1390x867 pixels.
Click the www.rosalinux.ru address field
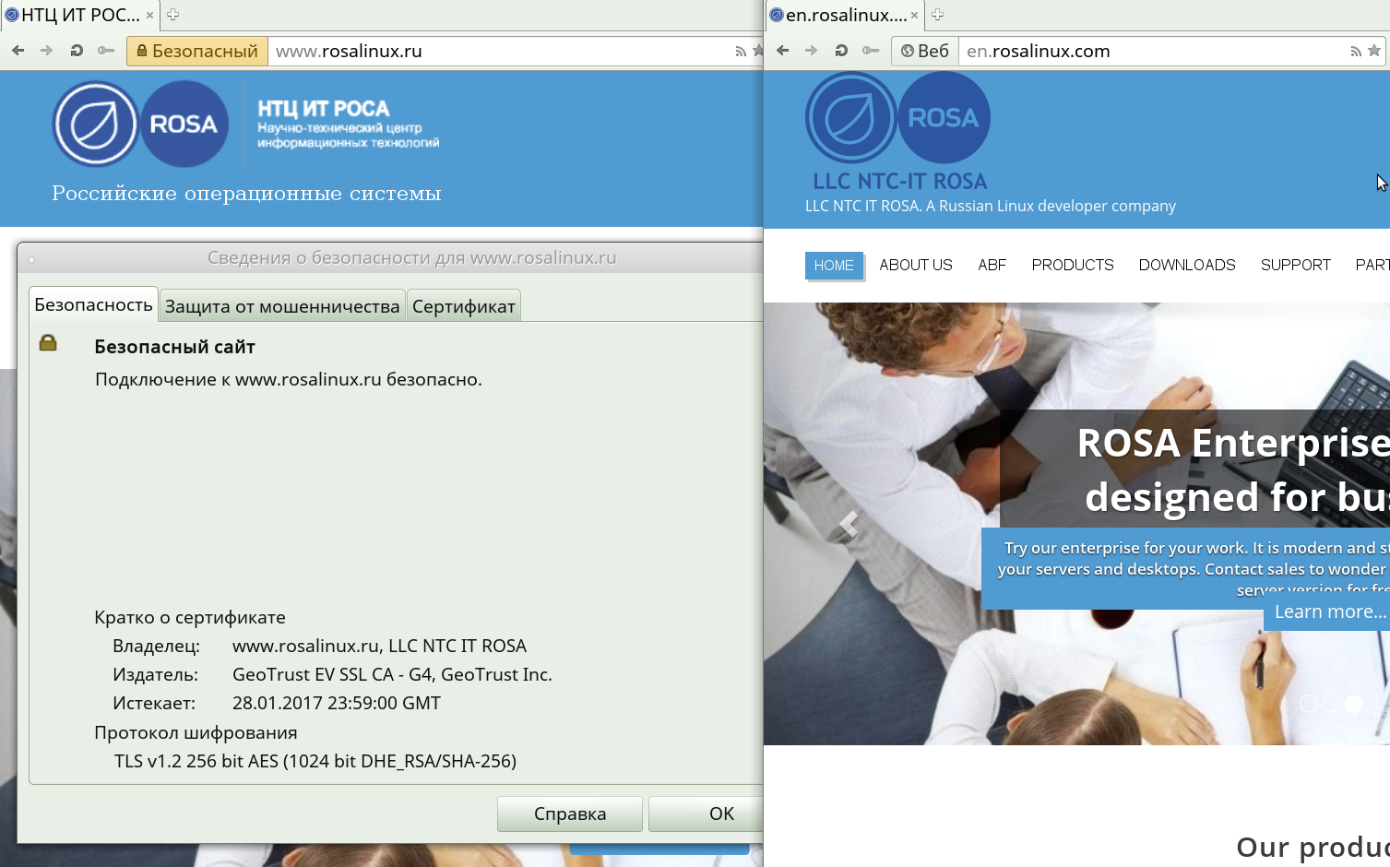tap(498, 51)
